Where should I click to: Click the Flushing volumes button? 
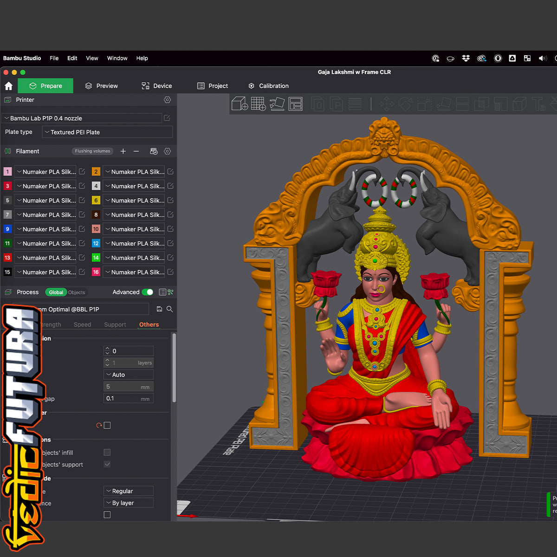click(x=92, y=151)
